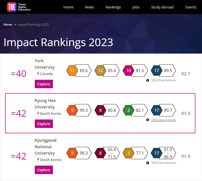Viewport: 202px width, 181px height.
Task: Open the Jobs navigation item
Action: point(136,7)
